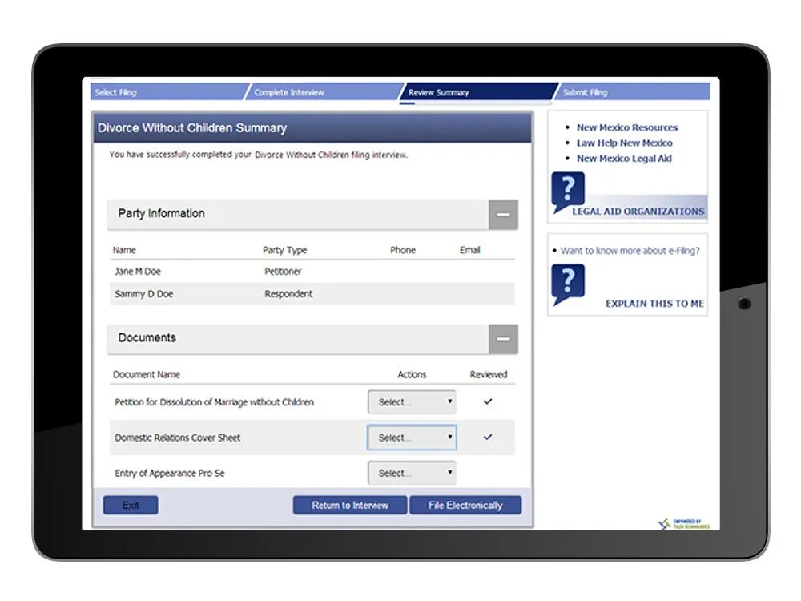Open the Submit Filing tab
801x601 pixels.
click(629, 92)
